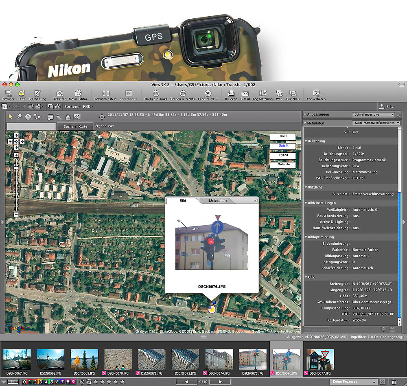Switch map to Gelände terrain view
This screenshot has height=386, width=407.
pyautogui.click(x=283, y=164)
